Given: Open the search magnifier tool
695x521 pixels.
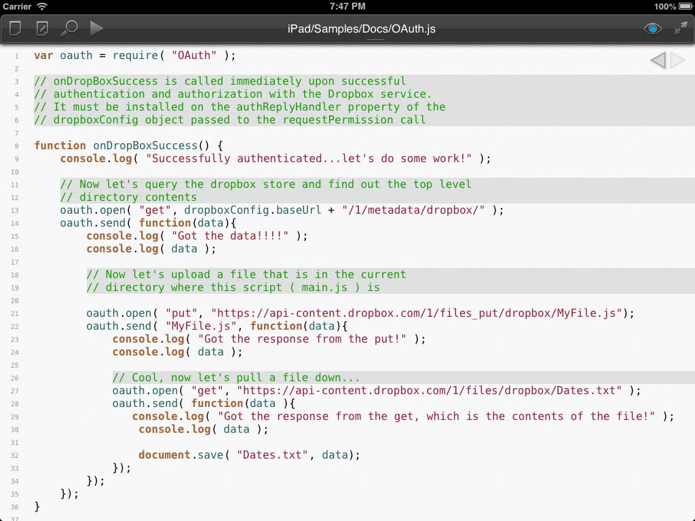Looking at the screenshot, I should [69, 28].
